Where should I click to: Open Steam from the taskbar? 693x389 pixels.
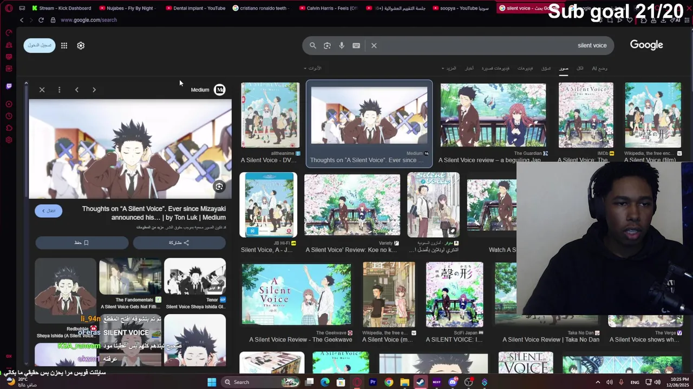(420, 382)
